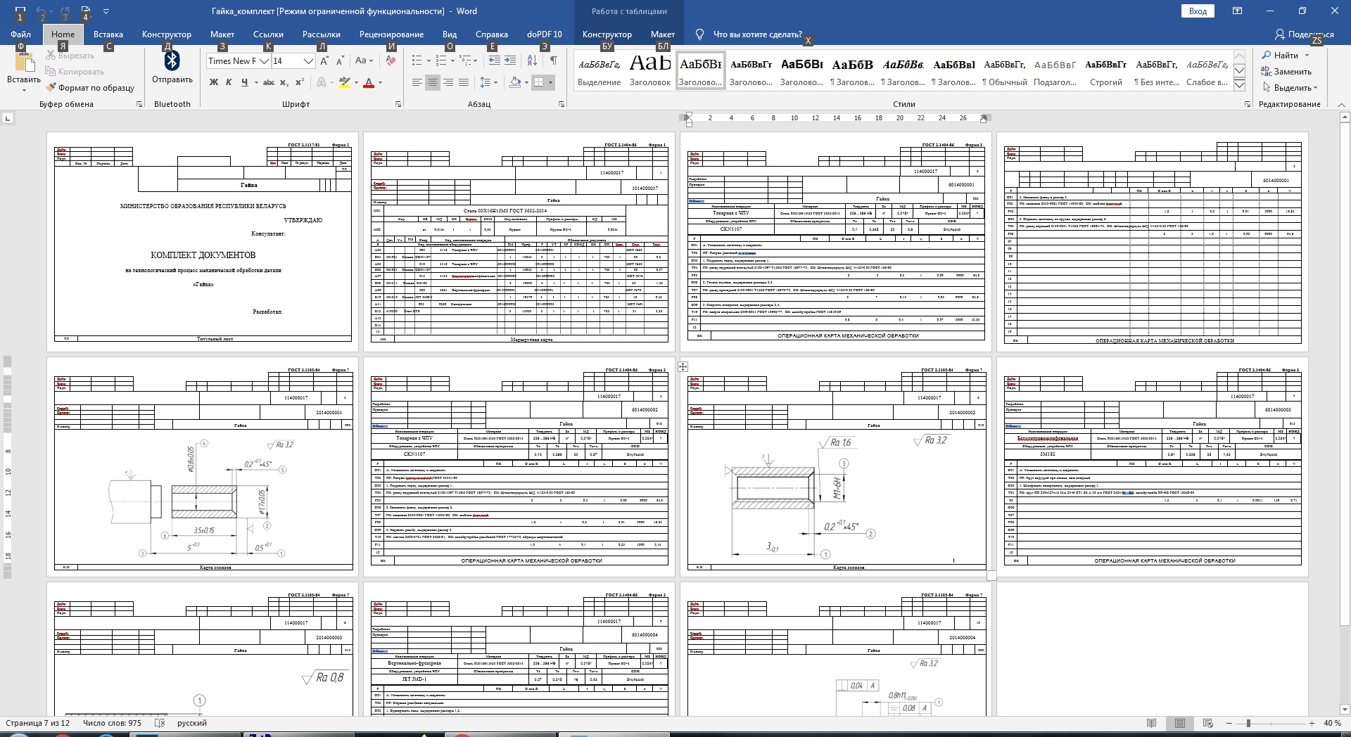Screen dimensions: 1351x737
Task: Click the clear formatting eraser icon
Action: 391,61
